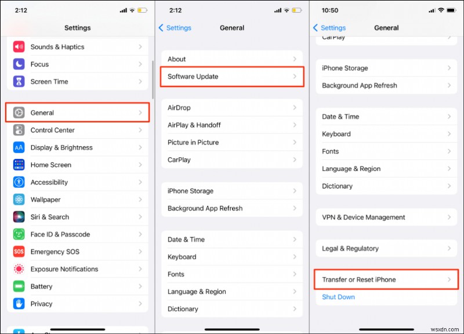
Task: Tap the Privacy hand icon
Action: tap(19, 304)
